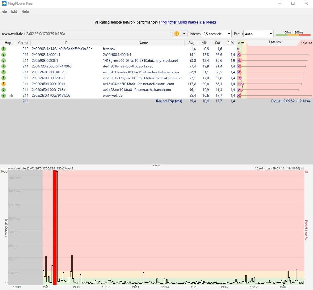Follow the PingPlotter Cloud makes it a breeze link

click(x=188, y=22)
